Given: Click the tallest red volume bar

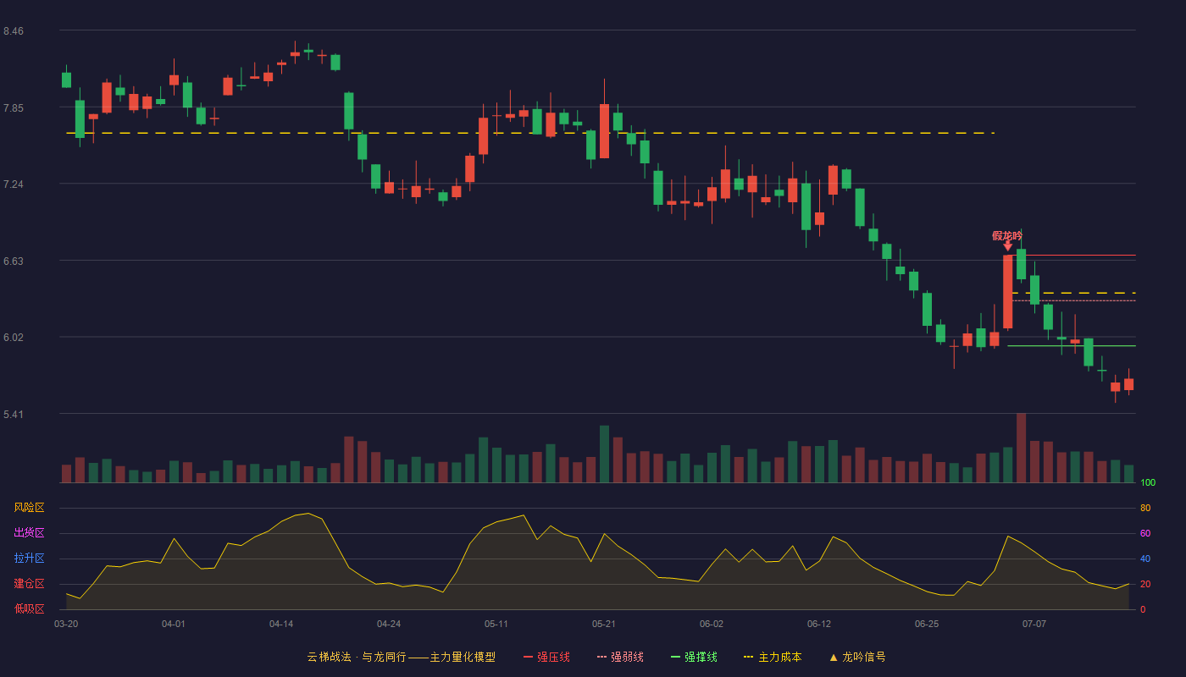Looking at the screenshot, I should pyautogui.click(x=1021, y=448).
